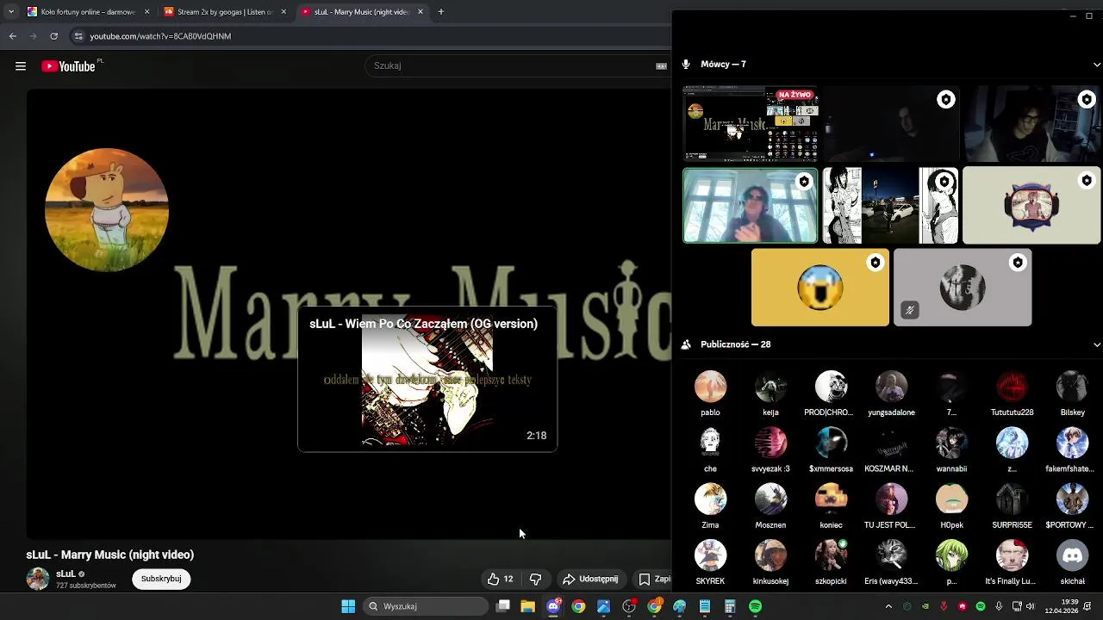Open the microphone tray icon
Viewport: 1103px width, 620px height.
(x=999, y=606)
